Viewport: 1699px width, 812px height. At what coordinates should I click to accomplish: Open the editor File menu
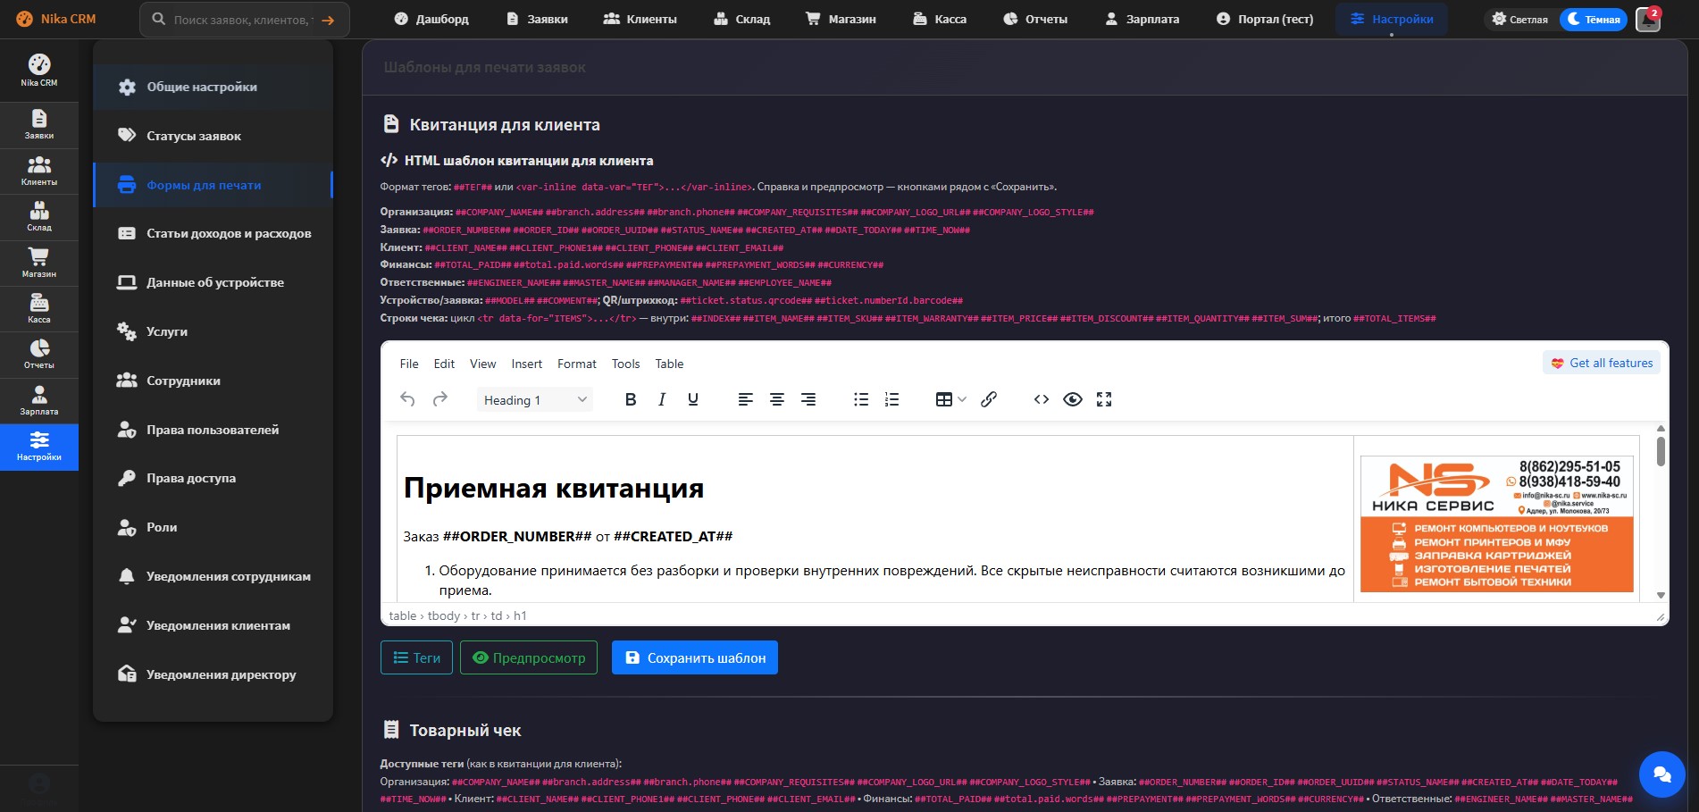[409, 364]
